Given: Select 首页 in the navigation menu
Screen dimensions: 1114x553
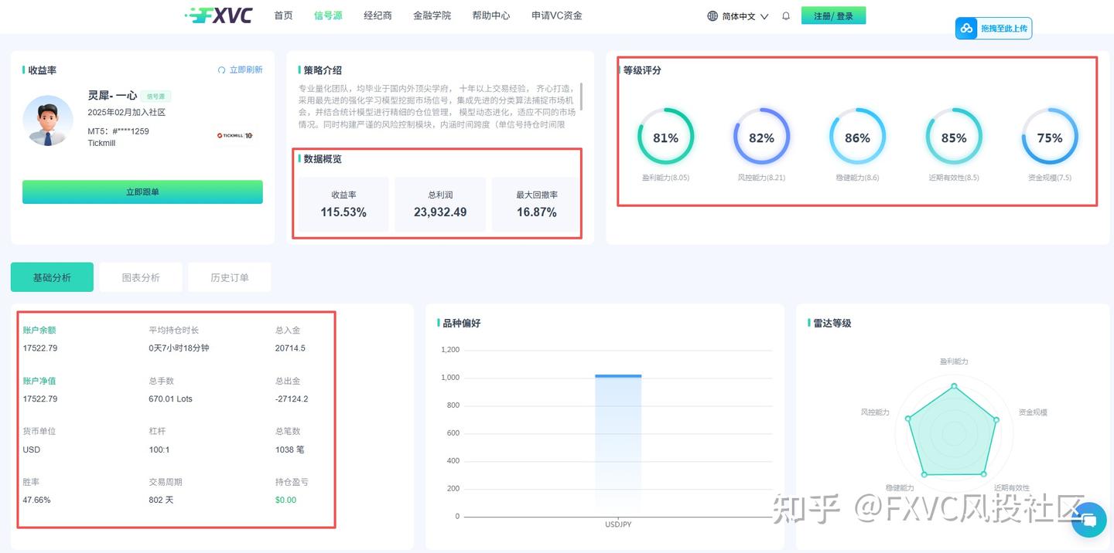Looking at the screenshot, I should coord(282,15).
